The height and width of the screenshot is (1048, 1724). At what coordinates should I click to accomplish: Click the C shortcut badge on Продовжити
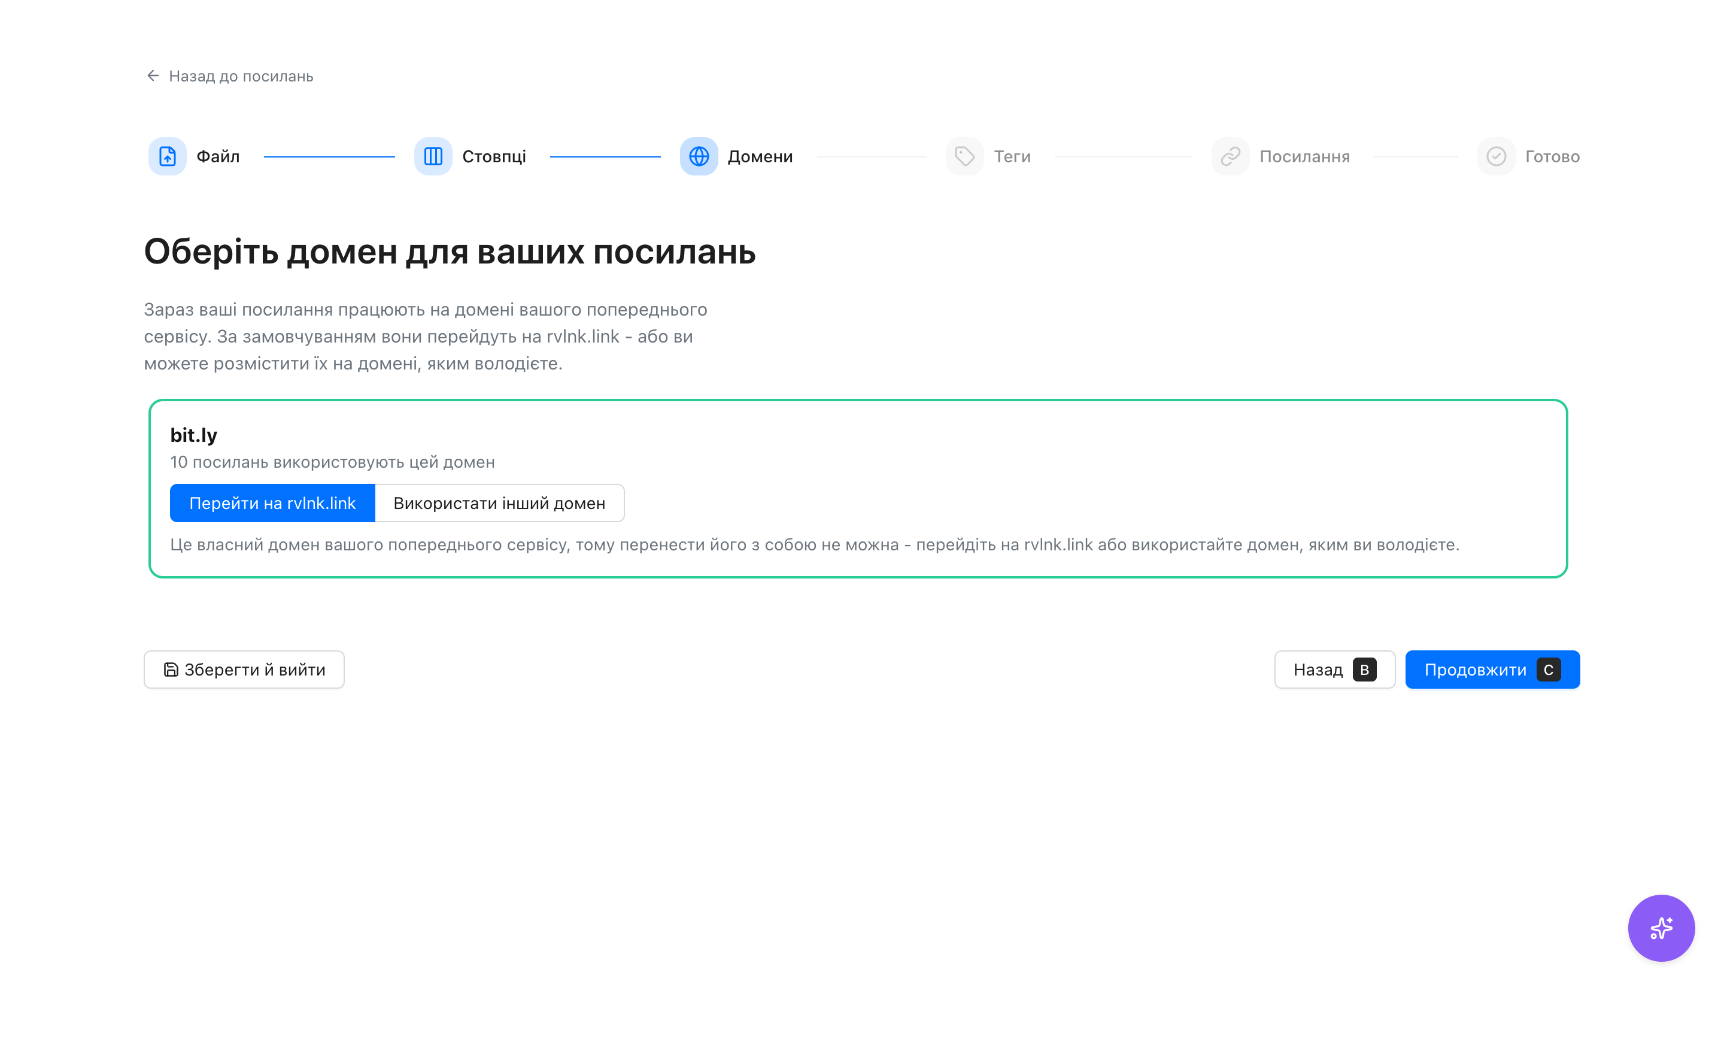coord(1549,670)
